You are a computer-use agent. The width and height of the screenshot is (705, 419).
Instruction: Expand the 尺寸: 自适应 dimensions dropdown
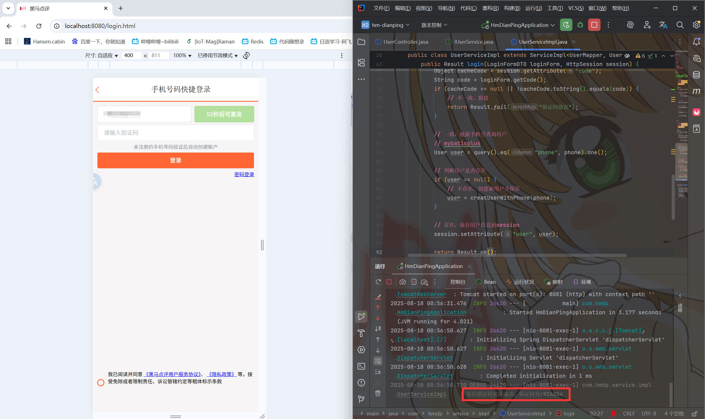tap(102, 56)
